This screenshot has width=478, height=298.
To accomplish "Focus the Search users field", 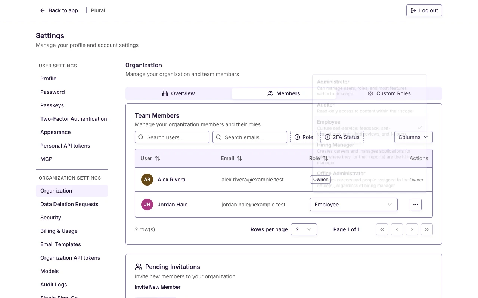I will [x=172, y=137].
